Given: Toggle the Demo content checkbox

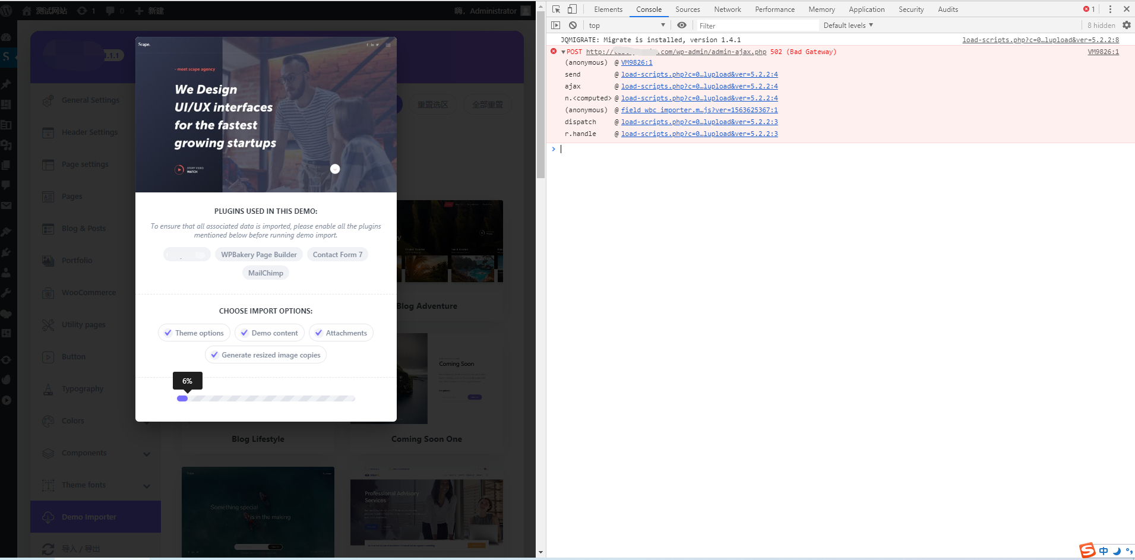Looking at the screenshot, I should pyautogui.click(x=244, y=333).
